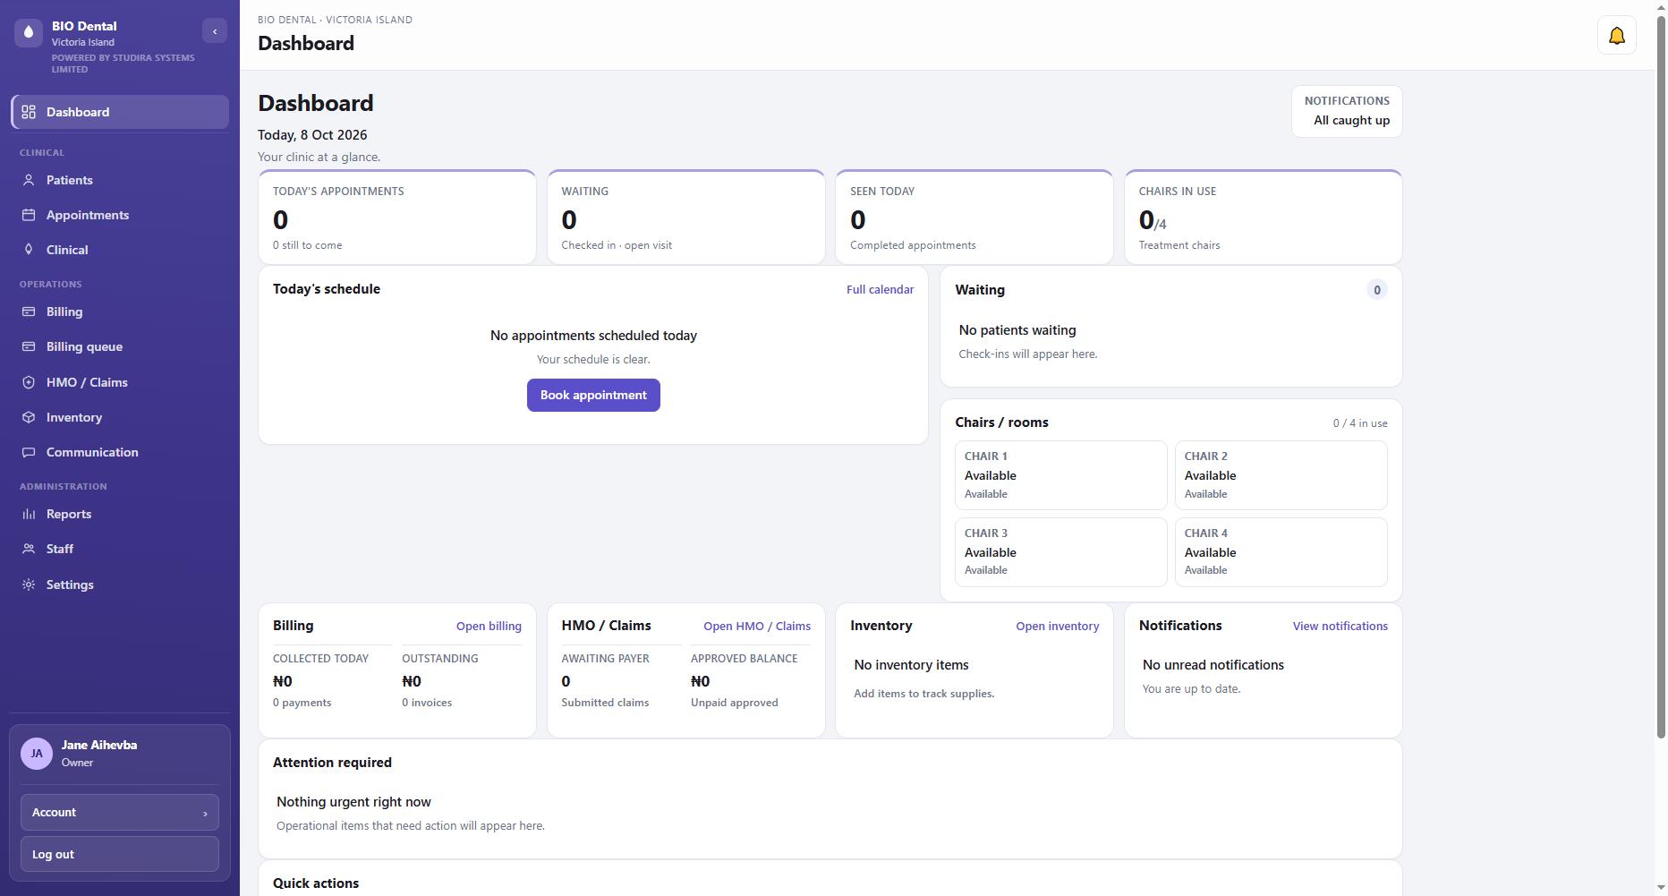Click the "Today, 8 Oct 2026" date text
Viewport: 1668px width, 896px height.
(x=312, y=135)
